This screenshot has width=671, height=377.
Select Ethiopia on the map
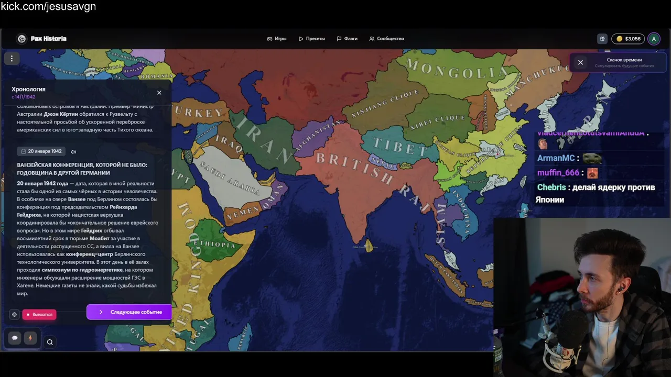(214, 245)
